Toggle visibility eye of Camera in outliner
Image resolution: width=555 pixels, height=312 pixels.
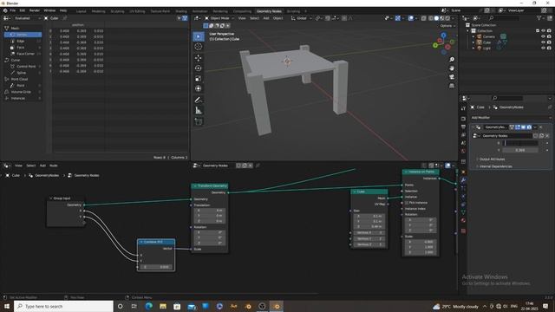pyautogui.click(x=544, y=36)
